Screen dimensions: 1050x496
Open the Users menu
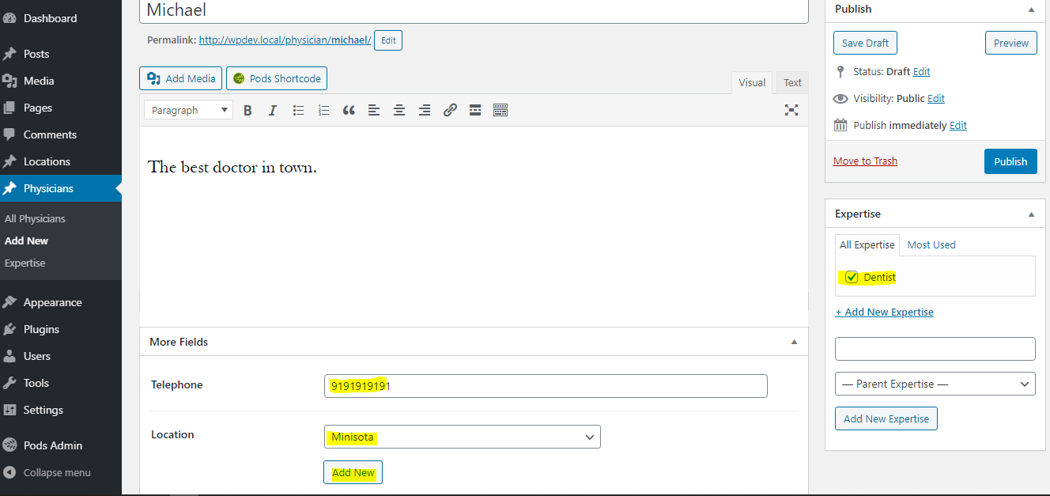click(61, 356)
